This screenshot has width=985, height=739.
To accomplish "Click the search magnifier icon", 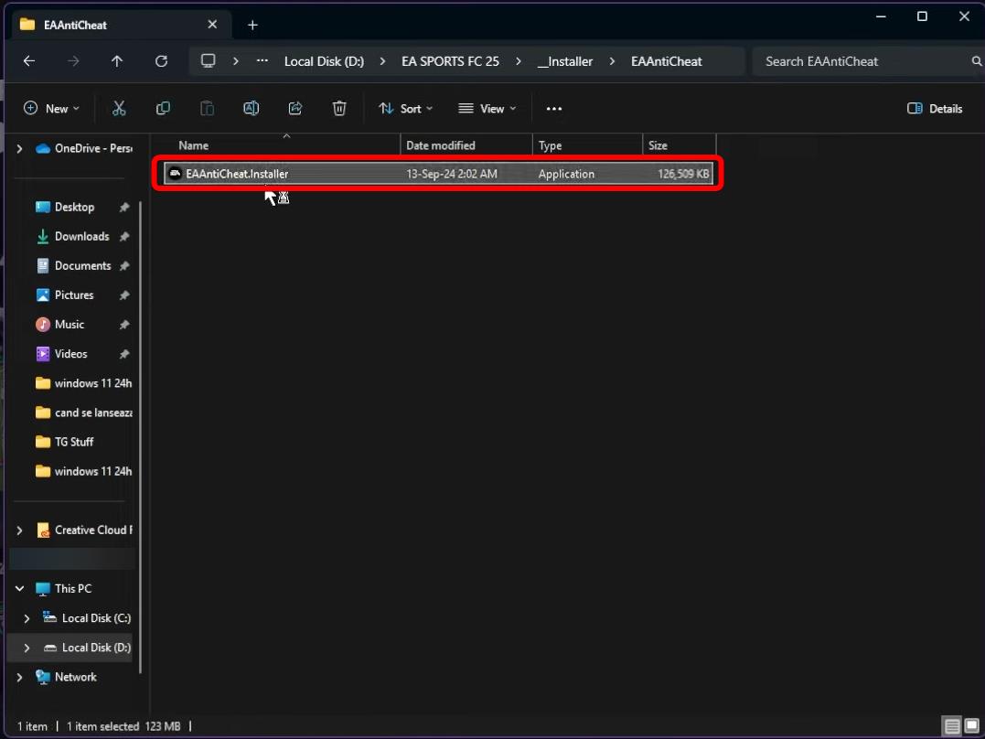I will click(976, 61).
